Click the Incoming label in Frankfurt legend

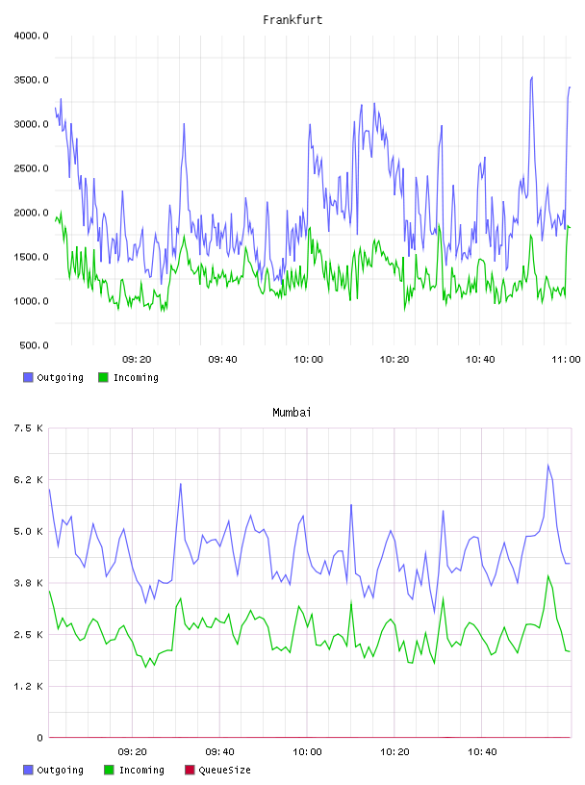(x=136, y=377)
